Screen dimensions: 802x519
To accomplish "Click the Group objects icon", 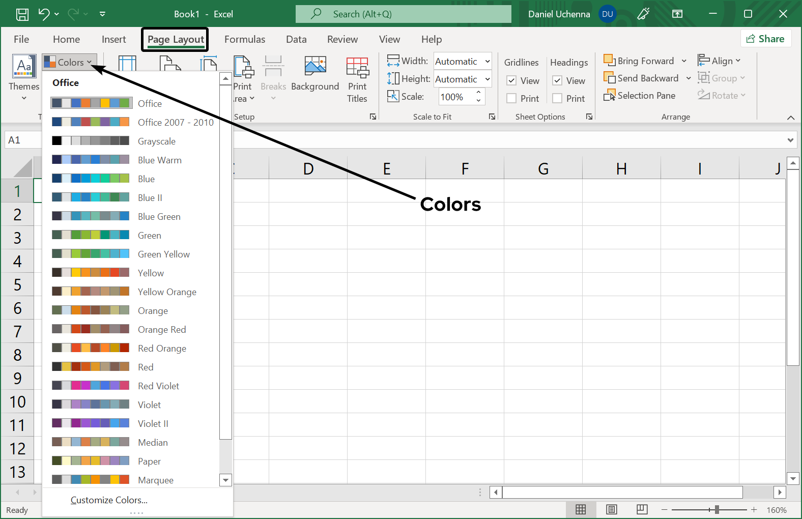I will 704,78.
